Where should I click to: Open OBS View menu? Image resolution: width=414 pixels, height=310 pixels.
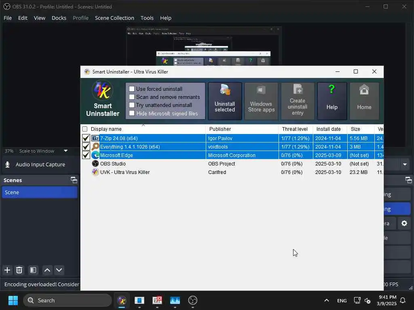point(40,18)
